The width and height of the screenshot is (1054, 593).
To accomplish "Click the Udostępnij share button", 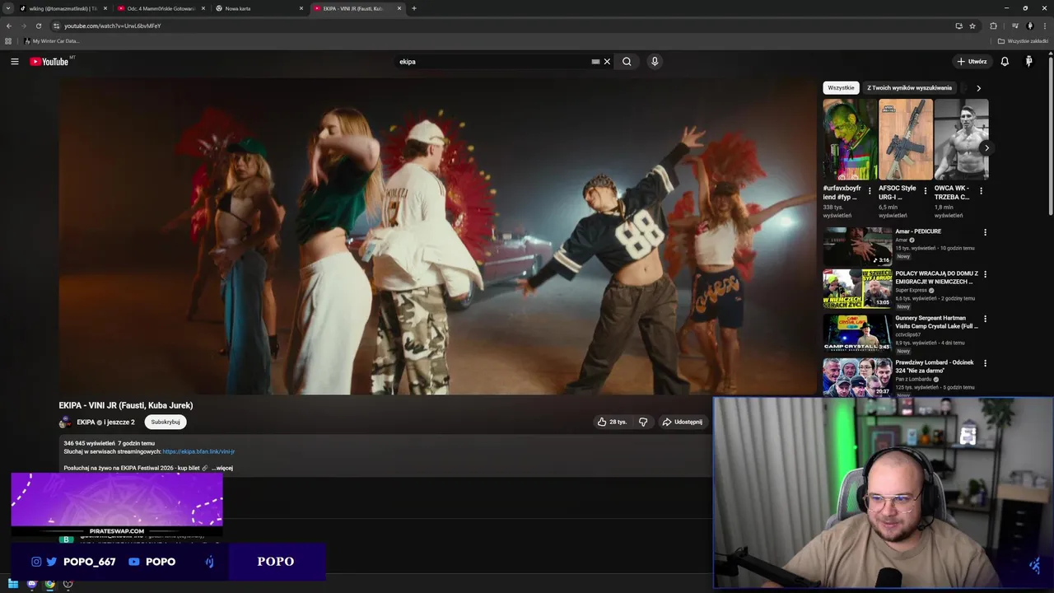I will pos(683,422).
